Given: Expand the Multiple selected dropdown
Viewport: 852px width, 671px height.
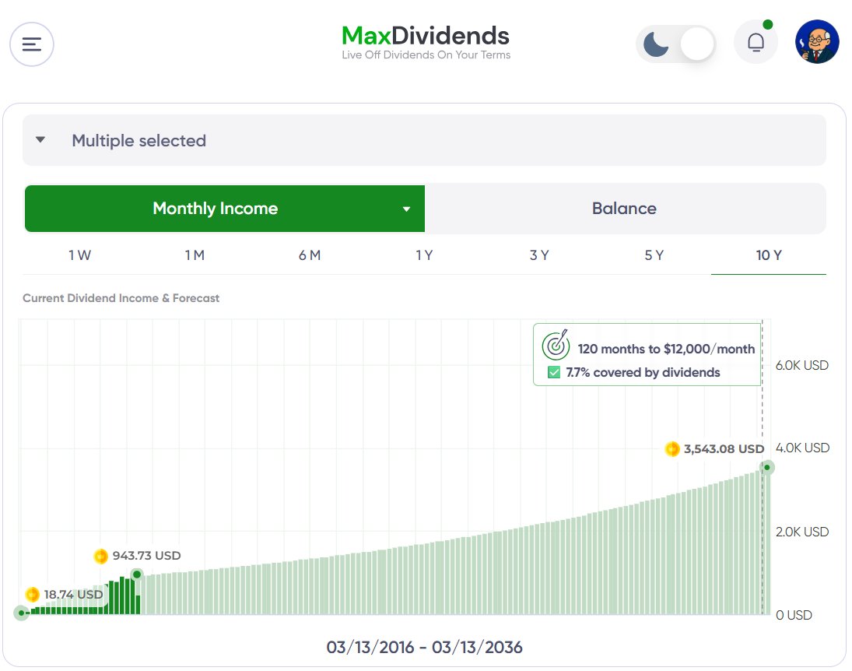Looking at the screenshot, I should click(424, 140).
